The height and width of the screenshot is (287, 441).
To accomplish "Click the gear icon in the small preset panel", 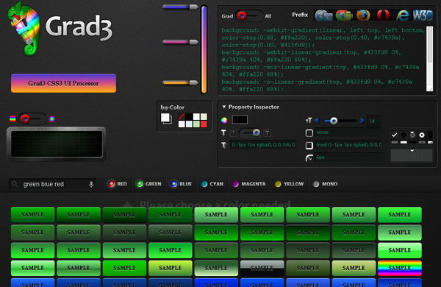I will 422,135.
